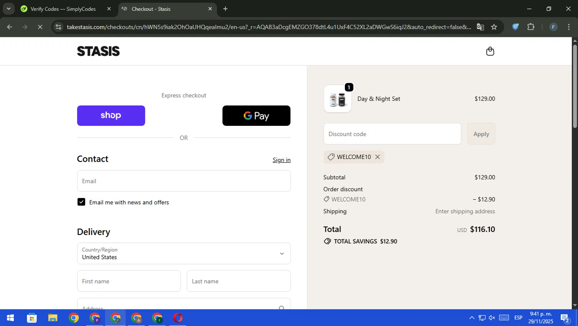The width and height of the screenshot is (578, 326).
Task: Click the Sign in link
Action: point(282,160)
